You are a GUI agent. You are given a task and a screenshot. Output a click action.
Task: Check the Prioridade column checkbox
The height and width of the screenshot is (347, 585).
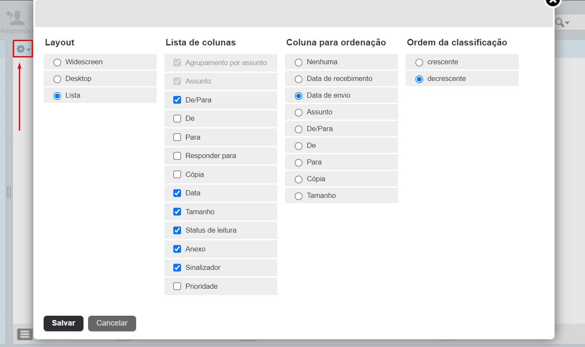(x=177, y=286)
